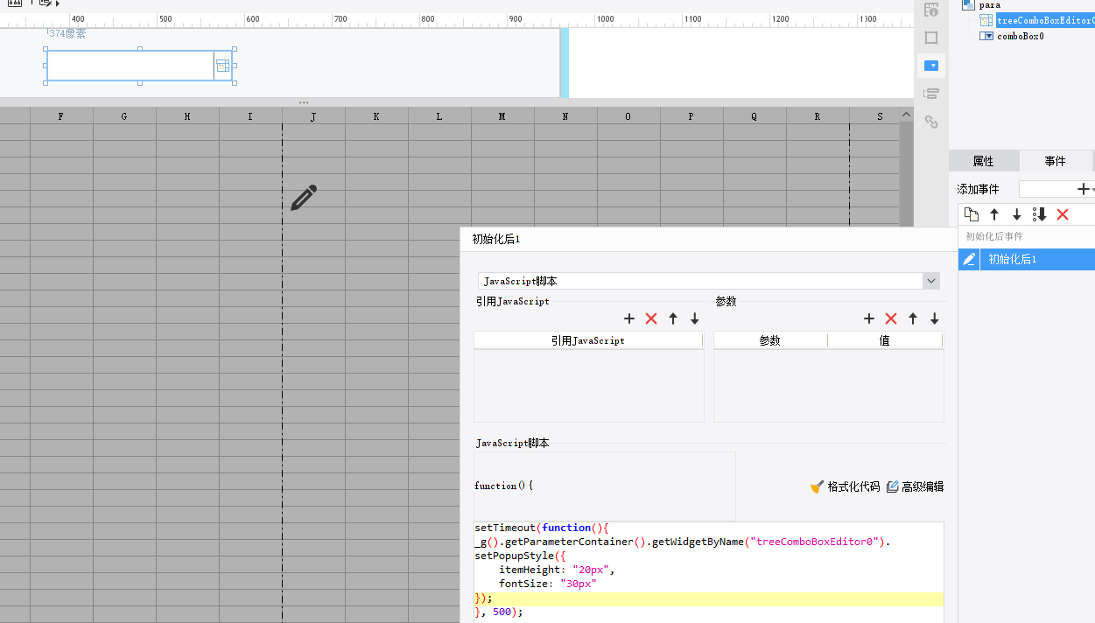Click the panel splitter dots above the grid
The height and width of the screenshot is (623, 1095).
[x=304, y=102]
